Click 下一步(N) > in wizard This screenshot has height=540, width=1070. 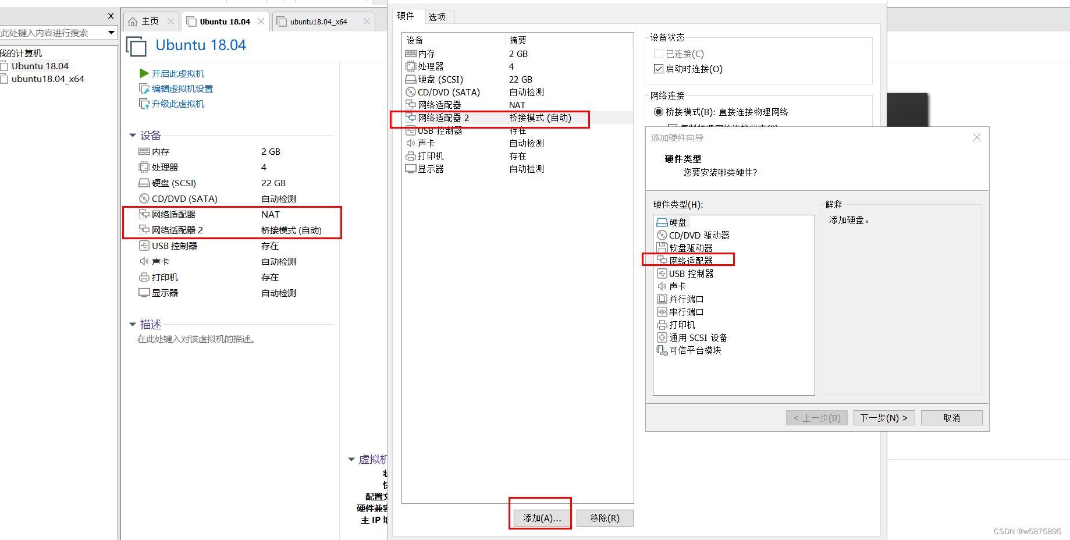[x=884, y=418]
